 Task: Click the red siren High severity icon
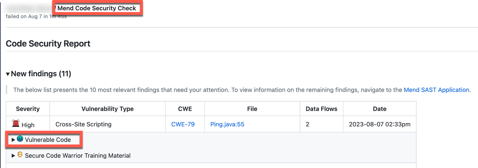(16, 123)
